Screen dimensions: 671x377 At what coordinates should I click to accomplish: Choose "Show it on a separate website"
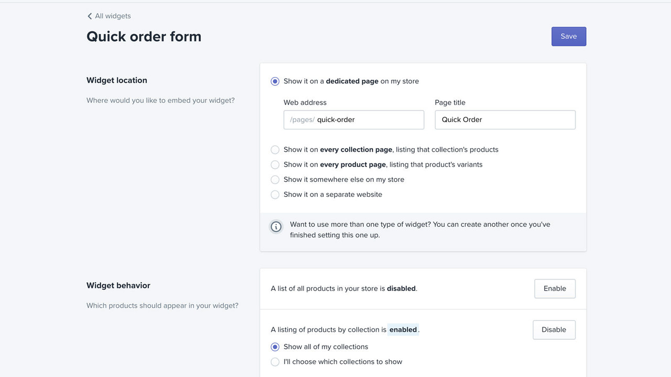(275, 194)
